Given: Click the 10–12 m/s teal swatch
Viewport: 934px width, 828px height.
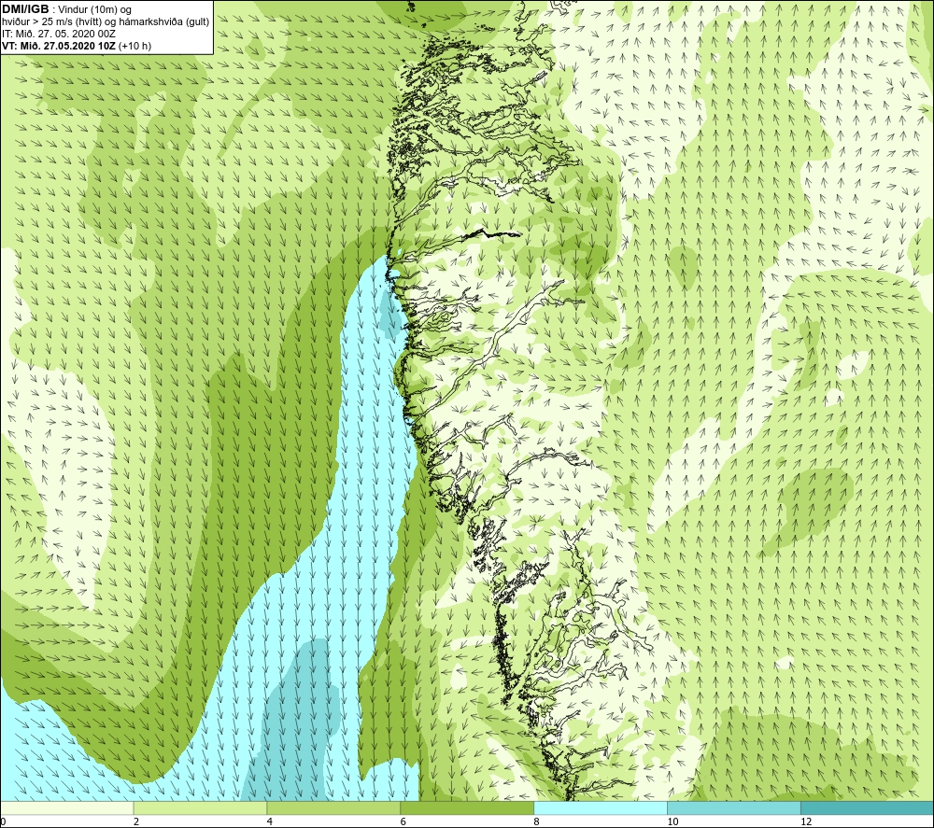Looking at the screenshot, I should pos(734,807).
